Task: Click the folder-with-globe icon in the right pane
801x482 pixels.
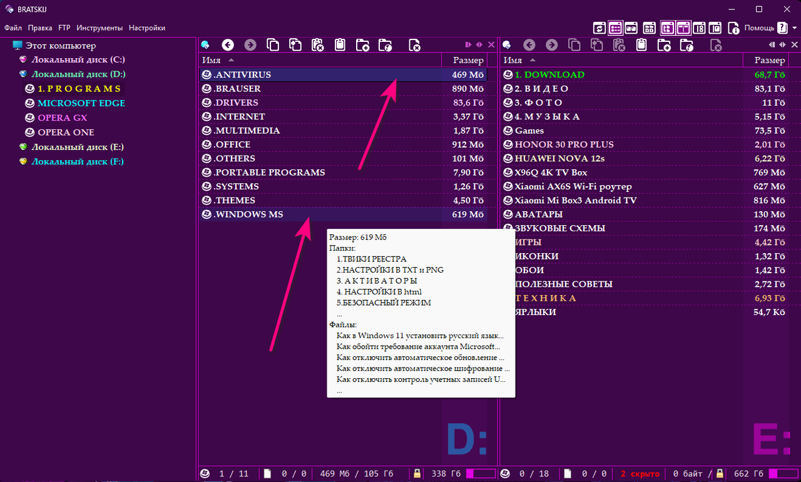Action: pyautogui.click(x=686, y=44)
